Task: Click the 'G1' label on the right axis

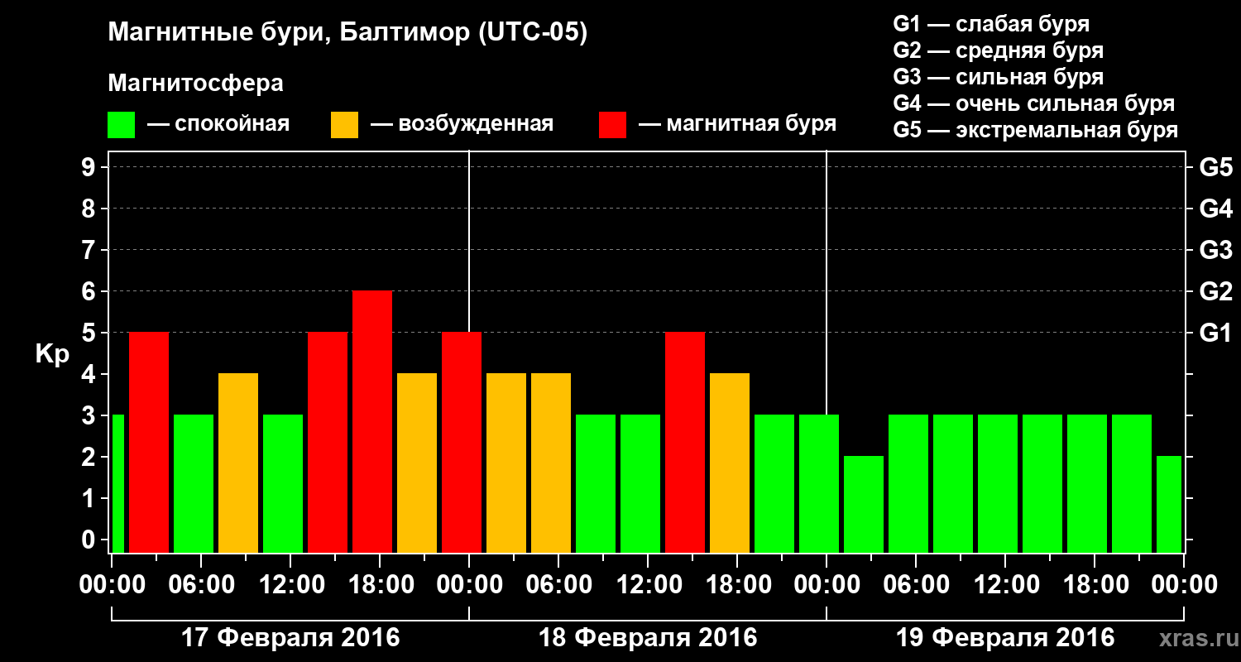Action: click(x=1215, y=333)
